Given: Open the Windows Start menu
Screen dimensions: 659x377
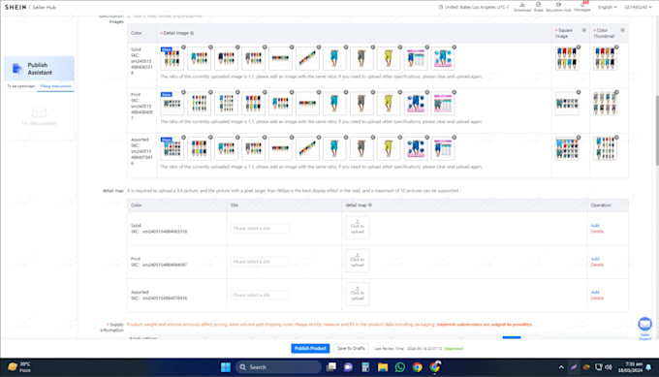Looking at the screenshot, I should click(x=226, y=367).
